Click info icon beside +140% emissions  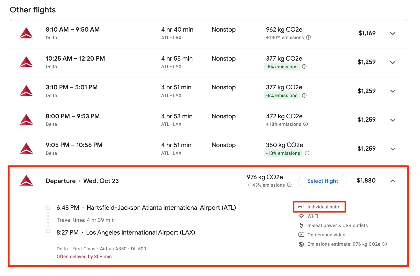coord(308,38)
